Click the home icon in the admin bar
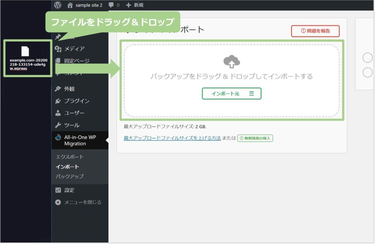The width and height of the screenshot is (375, 244). (x=70, y=5)
